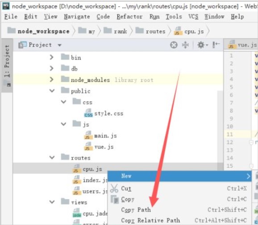258x225 pixels.
Task: Open the Run menu
Action: coord(154,17)
